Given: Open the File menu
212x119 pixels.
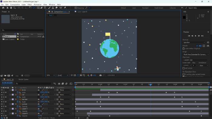Looking at the screenshot, I should (2, 5).
